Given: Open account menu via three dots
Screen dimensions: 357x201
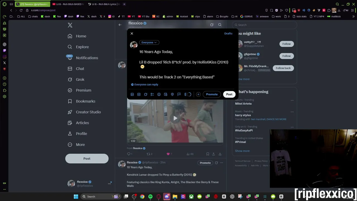Looking at the screenshot, I should (109, 183).
